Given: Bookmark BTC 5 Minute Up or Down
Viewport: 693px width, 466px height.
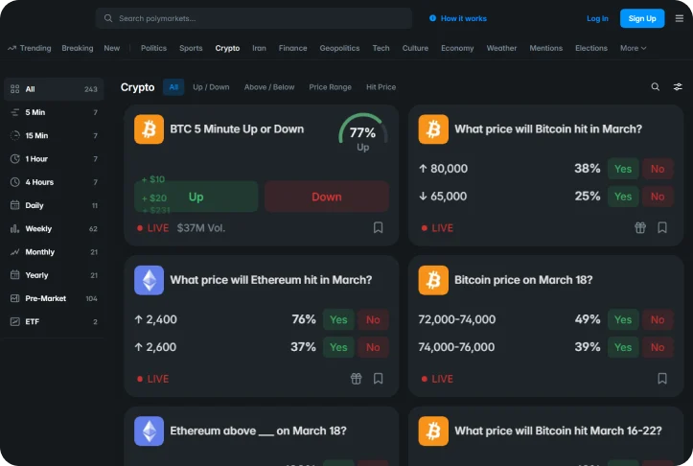Looking at the screenshot, I should click(x=378, y=227).
